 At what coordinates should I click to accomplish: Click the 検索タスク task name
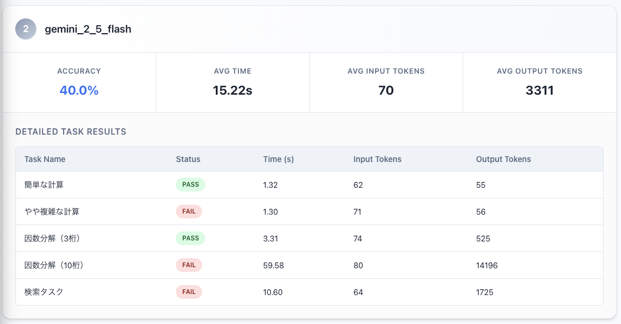point(44,292)
